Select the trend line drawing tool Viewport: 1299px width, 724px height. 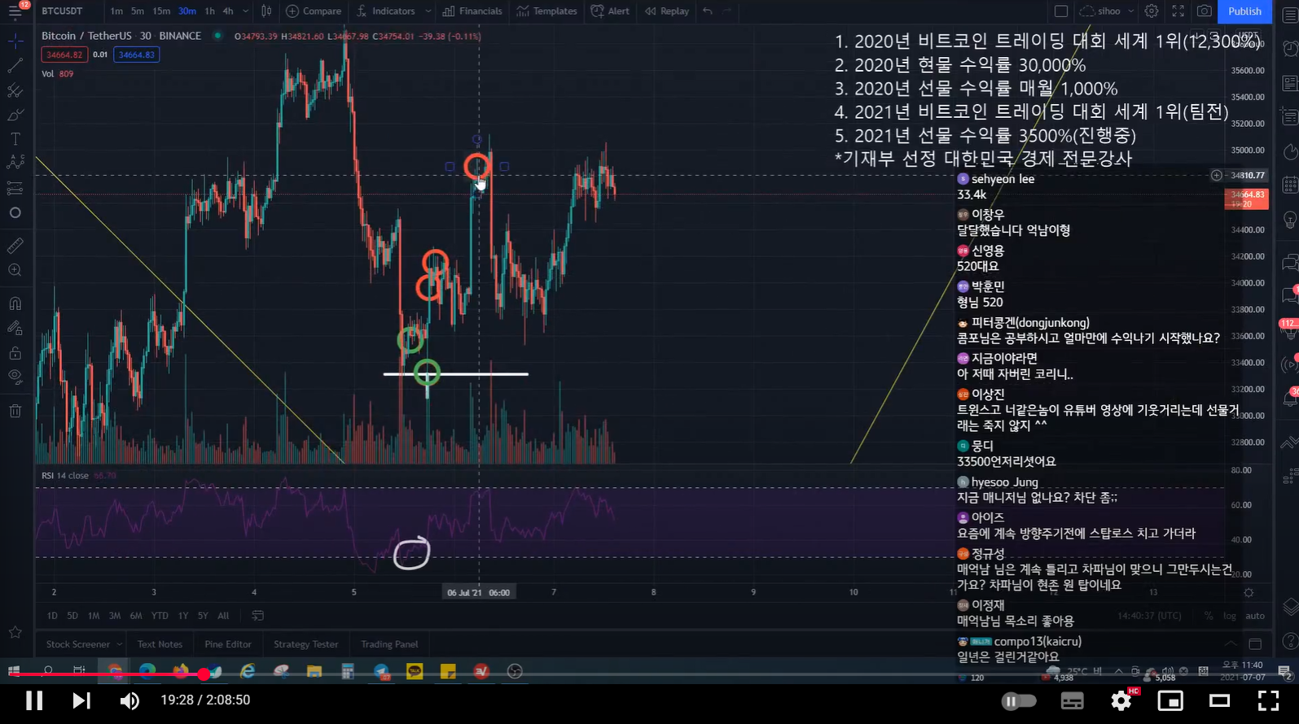coord(15,65)
